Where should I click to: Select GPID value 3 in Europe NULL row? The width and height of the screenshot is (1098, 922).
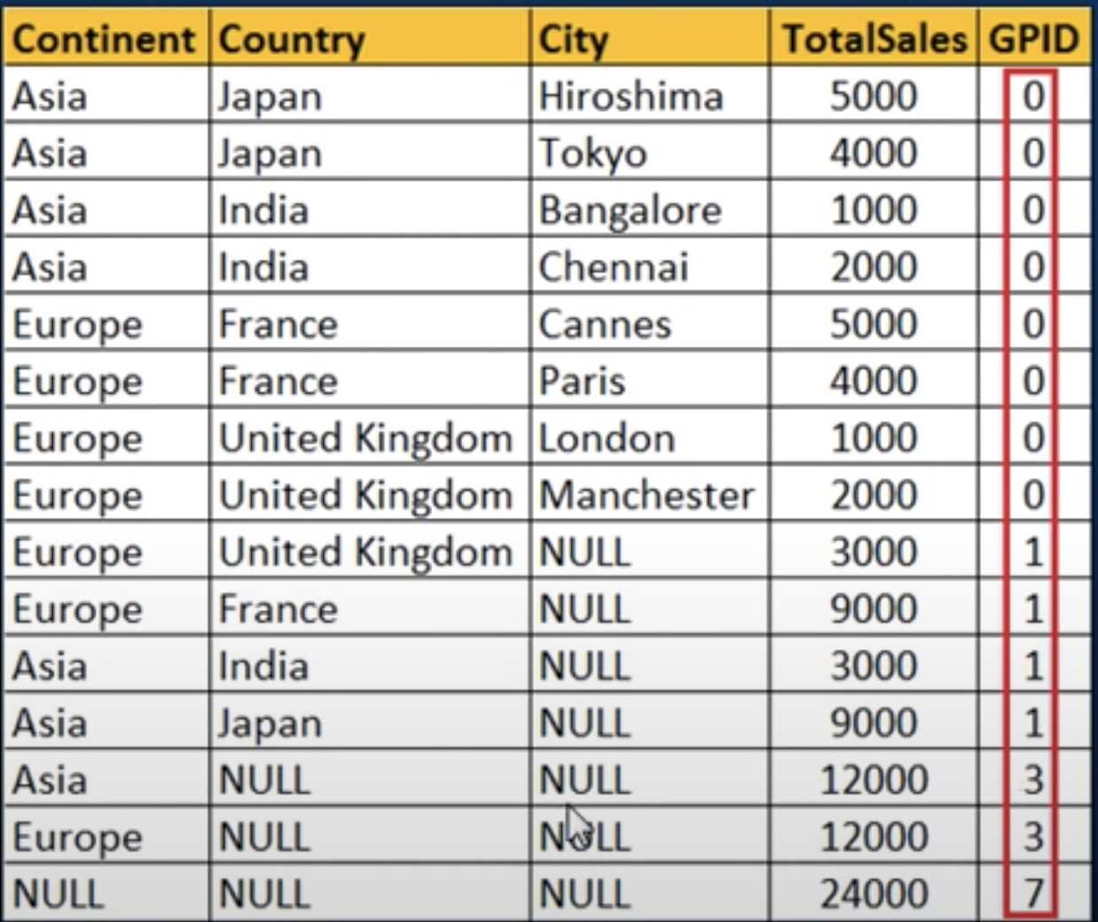tap(1034, 836)
